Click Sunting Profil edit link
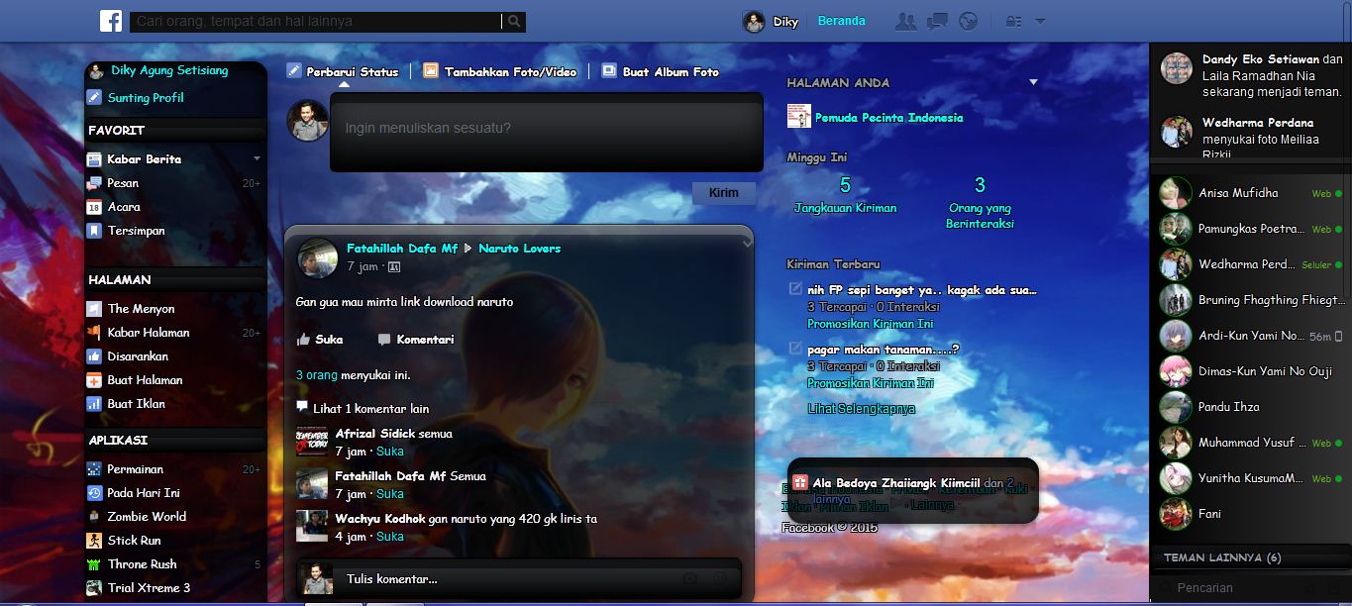The width and height of the screenshot is (1352, 606). [146, 98]
